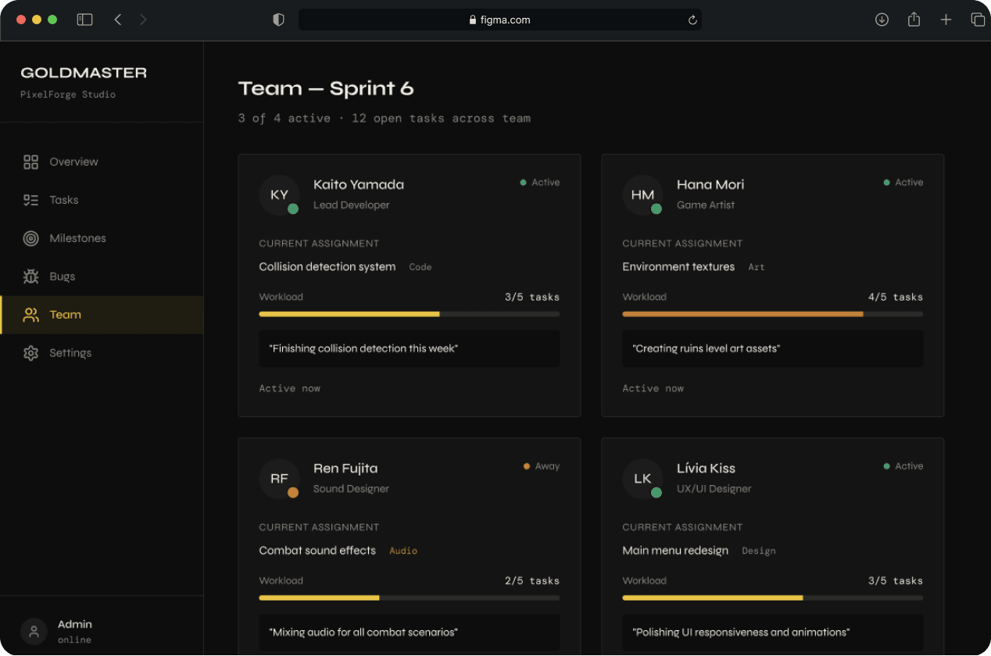Click the Code tag on collision detection assignment
This screenshot has width=991, height=656.
coord(420,266)
